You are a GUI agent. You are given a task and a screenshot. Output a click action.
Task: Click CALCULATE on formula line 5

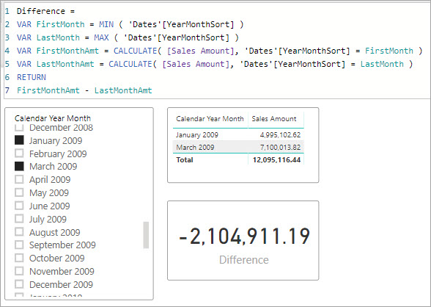pyautogui.click(x=130, y=64)
